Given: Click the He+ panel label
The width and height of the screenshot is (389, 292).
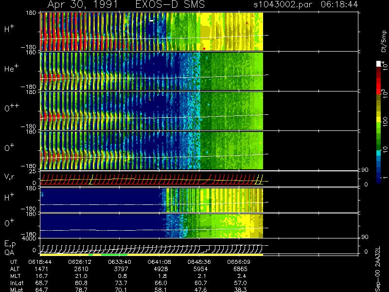Looking at the screenshot, I should click(x=11, y=68).
